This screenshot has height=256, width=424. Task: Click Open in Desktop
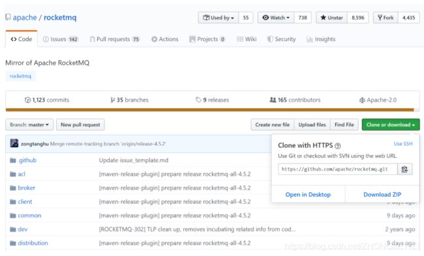308,195
